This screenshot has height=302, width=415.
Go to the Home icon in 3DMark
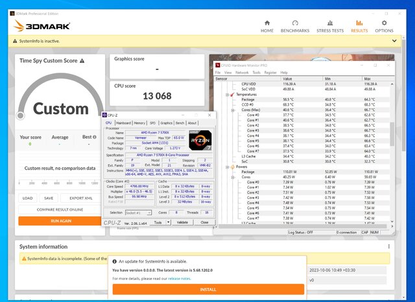click(267, 23)
